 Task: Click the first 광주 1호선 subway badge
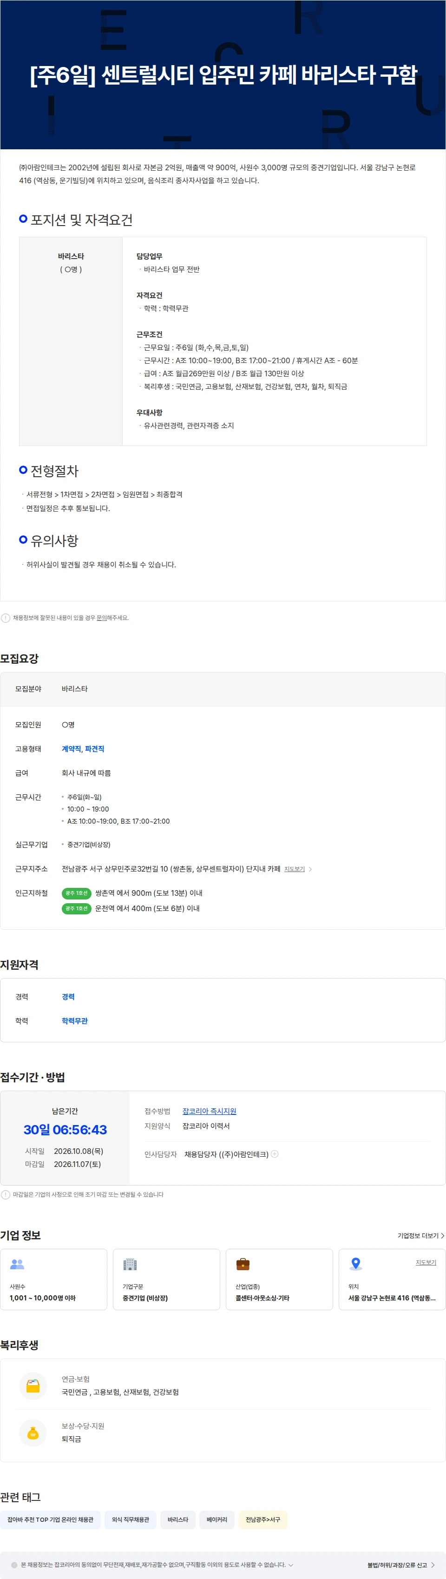click(x=77, y=893)
